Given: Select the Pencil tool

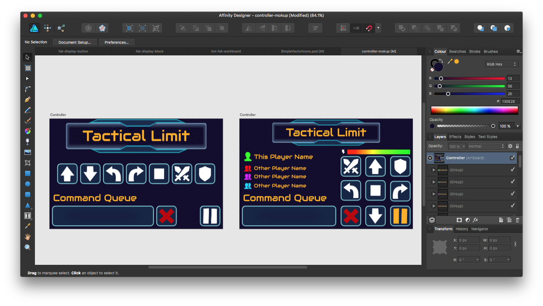Looking at the screenshot, I should 28,110.
